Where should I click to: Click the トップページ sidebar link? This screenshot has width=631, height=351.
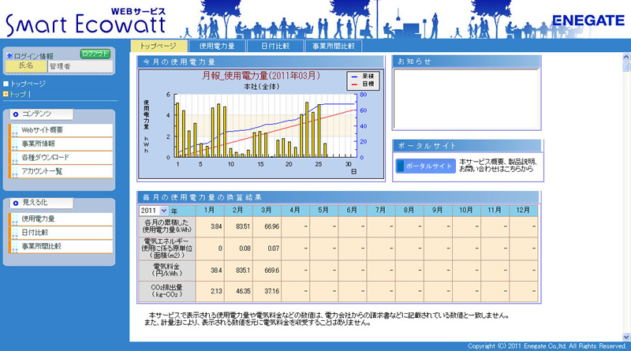tap(28, 84)
